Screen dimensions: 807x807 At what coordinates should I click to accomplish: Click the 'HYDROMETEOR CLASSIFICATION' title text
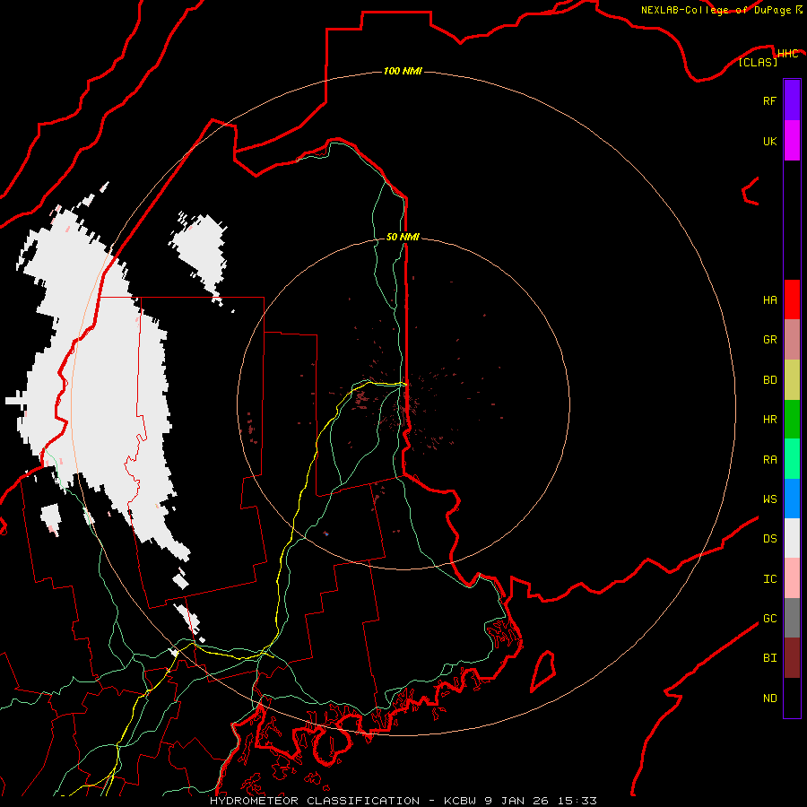tap(315, 801)
